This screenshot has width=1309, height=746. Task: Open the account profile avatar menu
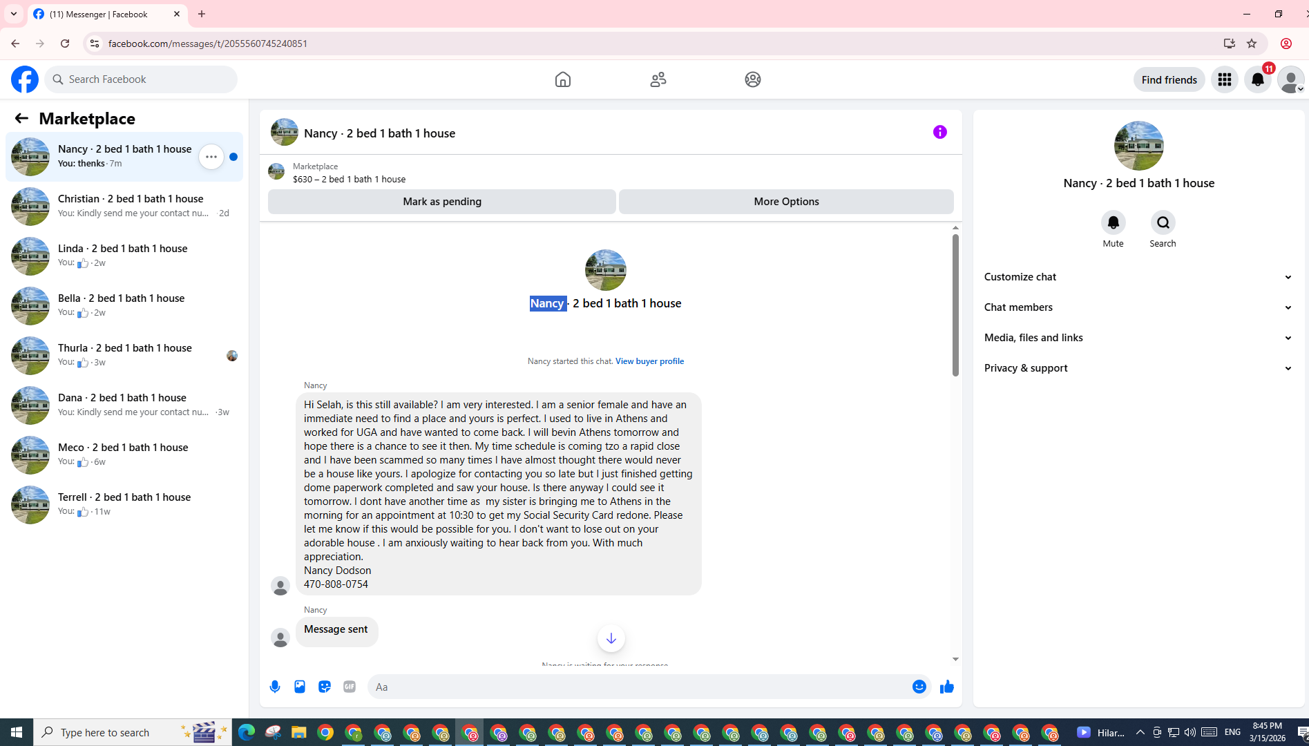1290,79
